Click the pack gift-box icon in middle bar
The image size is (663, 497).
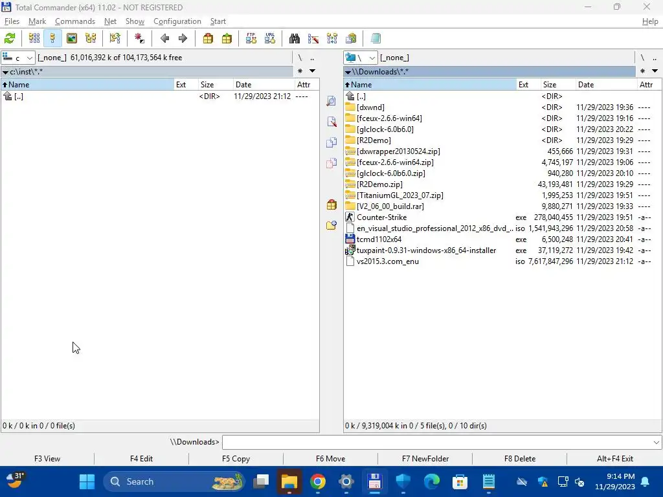click(x=331, y=205)
